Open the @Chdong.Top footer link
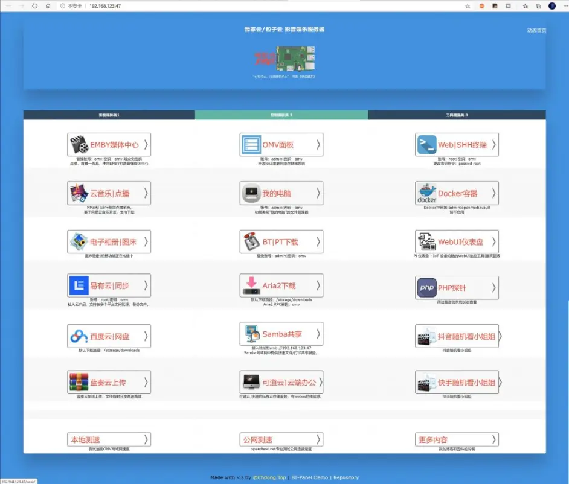Viewport: 569px width, 484px height. pos(269,477)
